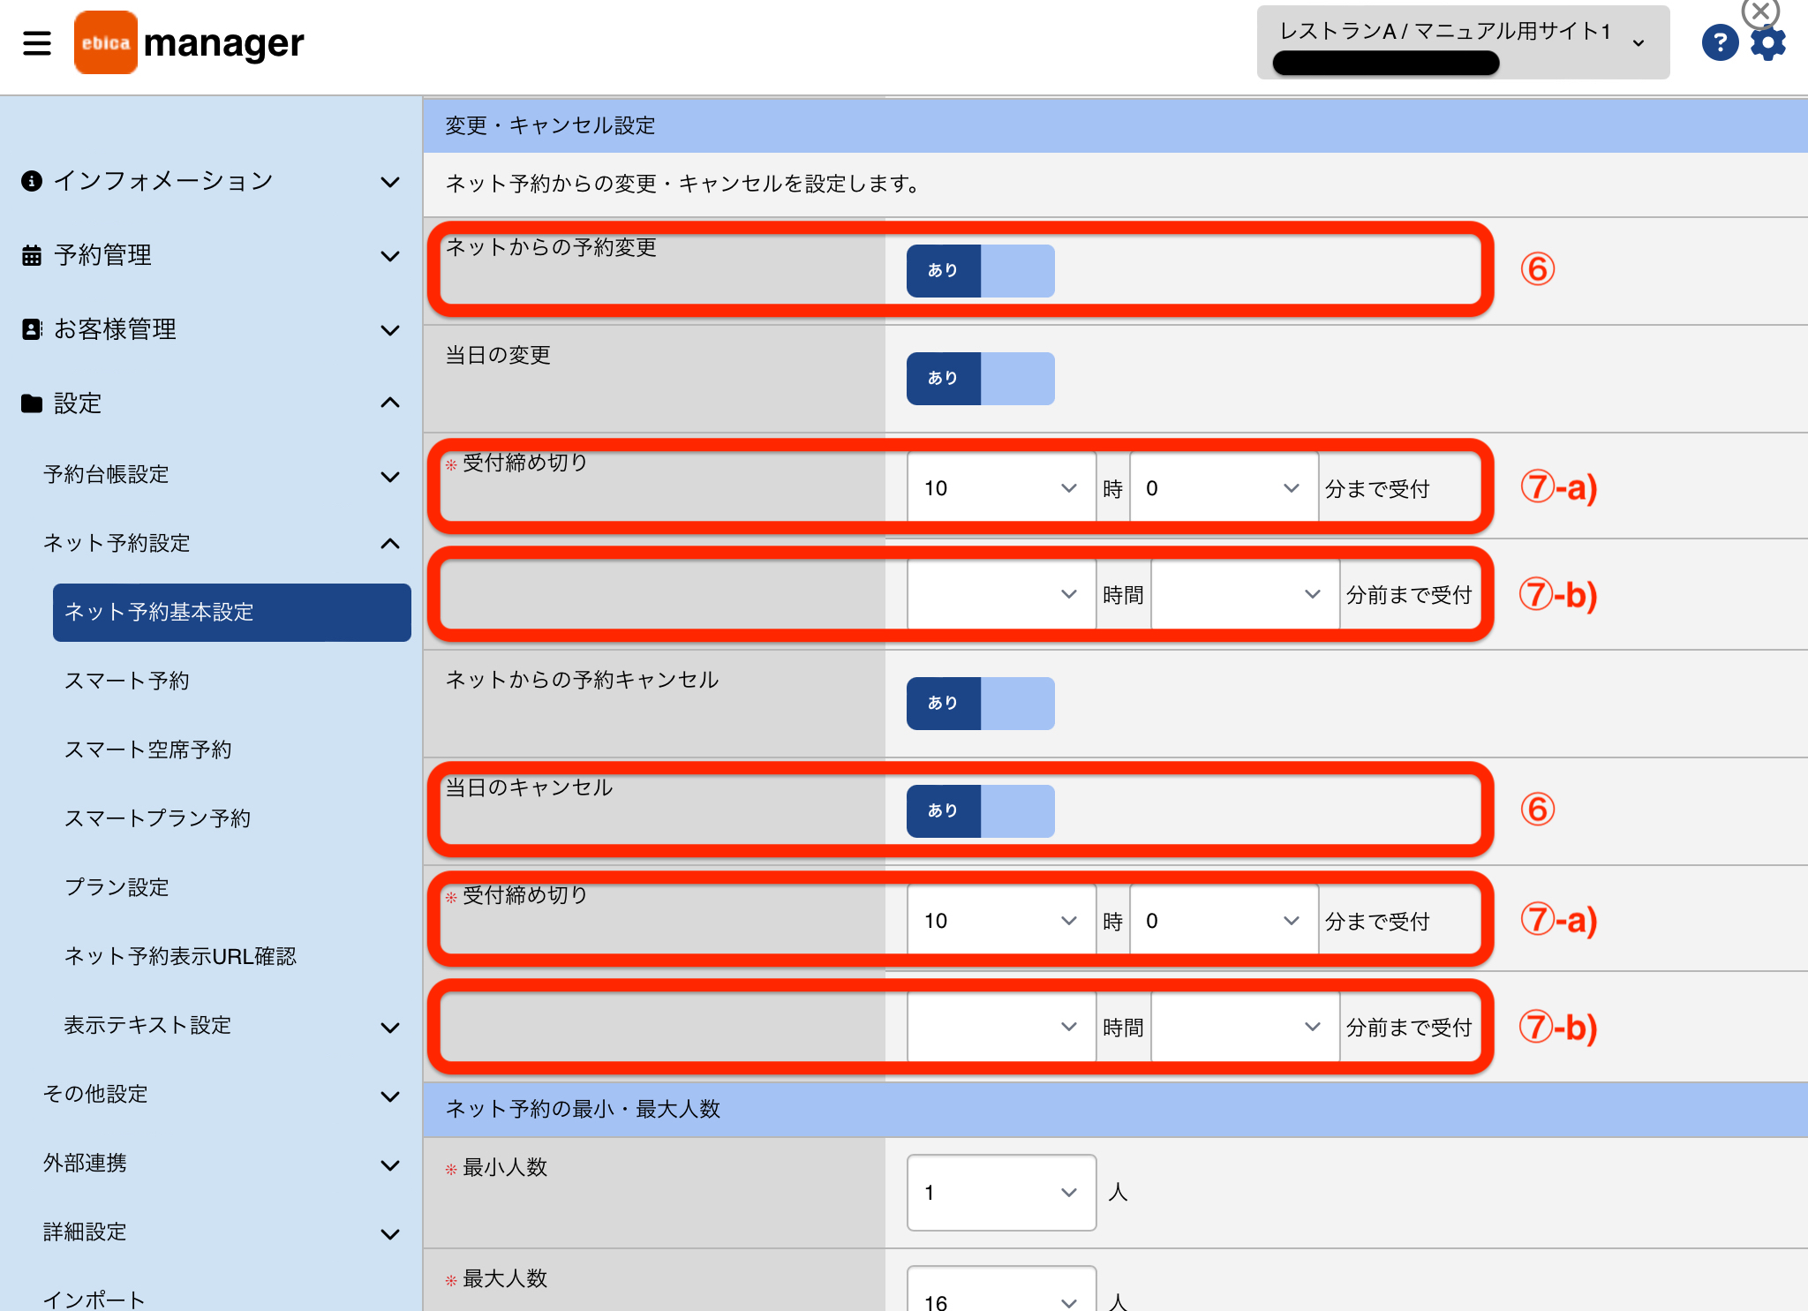Select ネット予約基本設定 menu item
The image size is (1808, 1311).
pos(231,612)
